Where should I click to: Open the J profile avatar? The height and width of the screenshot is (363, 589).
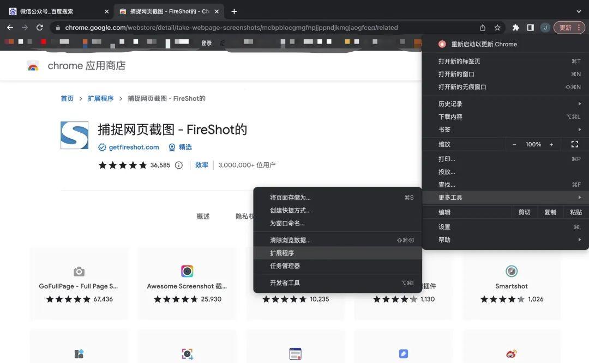pos(545,27)
